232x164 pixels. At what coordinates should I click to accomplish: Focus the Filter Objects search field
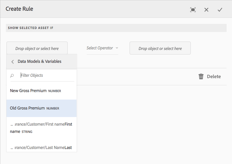46,75
